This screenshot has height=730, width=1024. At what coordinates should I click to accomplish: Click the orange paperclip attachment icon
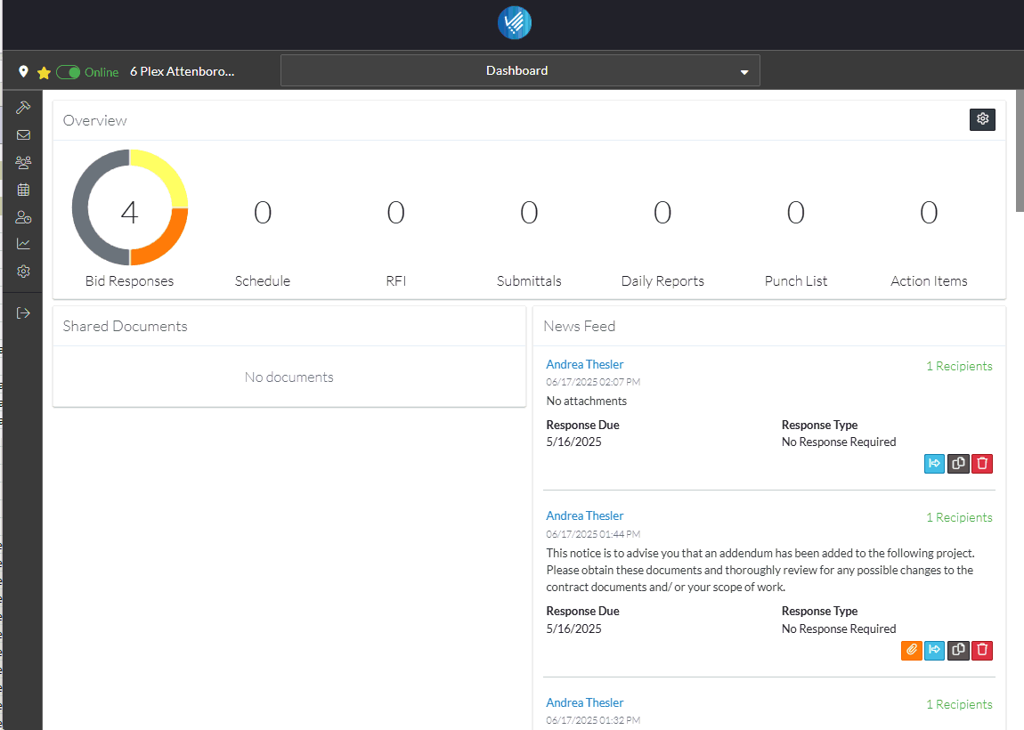pos(911,650)
